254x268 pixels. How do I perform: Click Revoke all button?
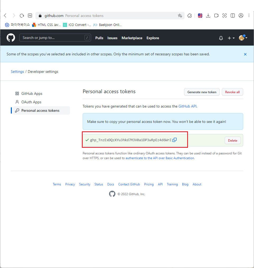click(232, 92)
